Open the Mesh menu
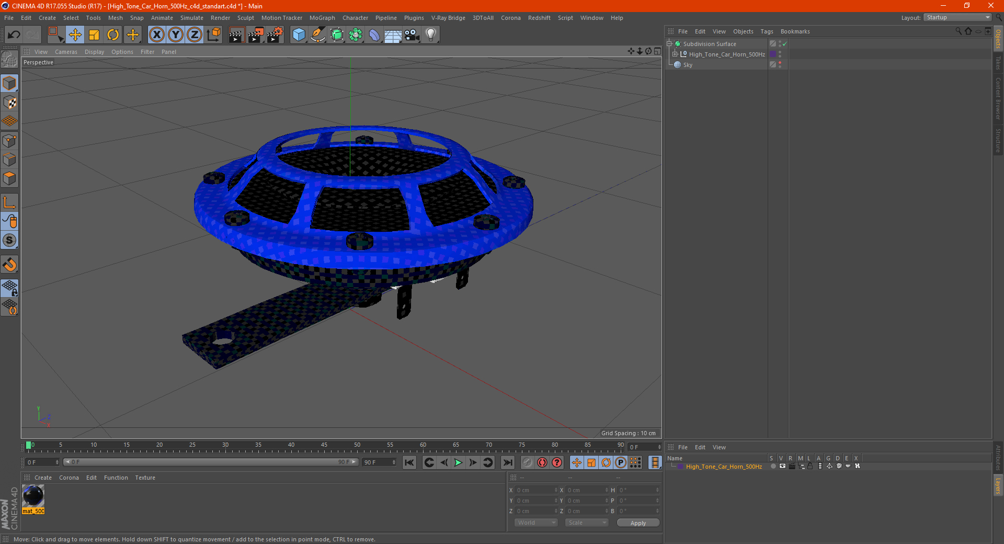 pos(115,18)
